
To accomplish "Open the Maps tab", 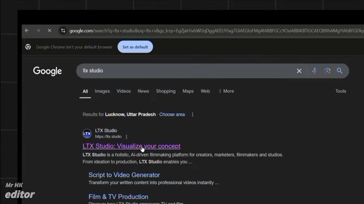I will click(x=188, y=91).
